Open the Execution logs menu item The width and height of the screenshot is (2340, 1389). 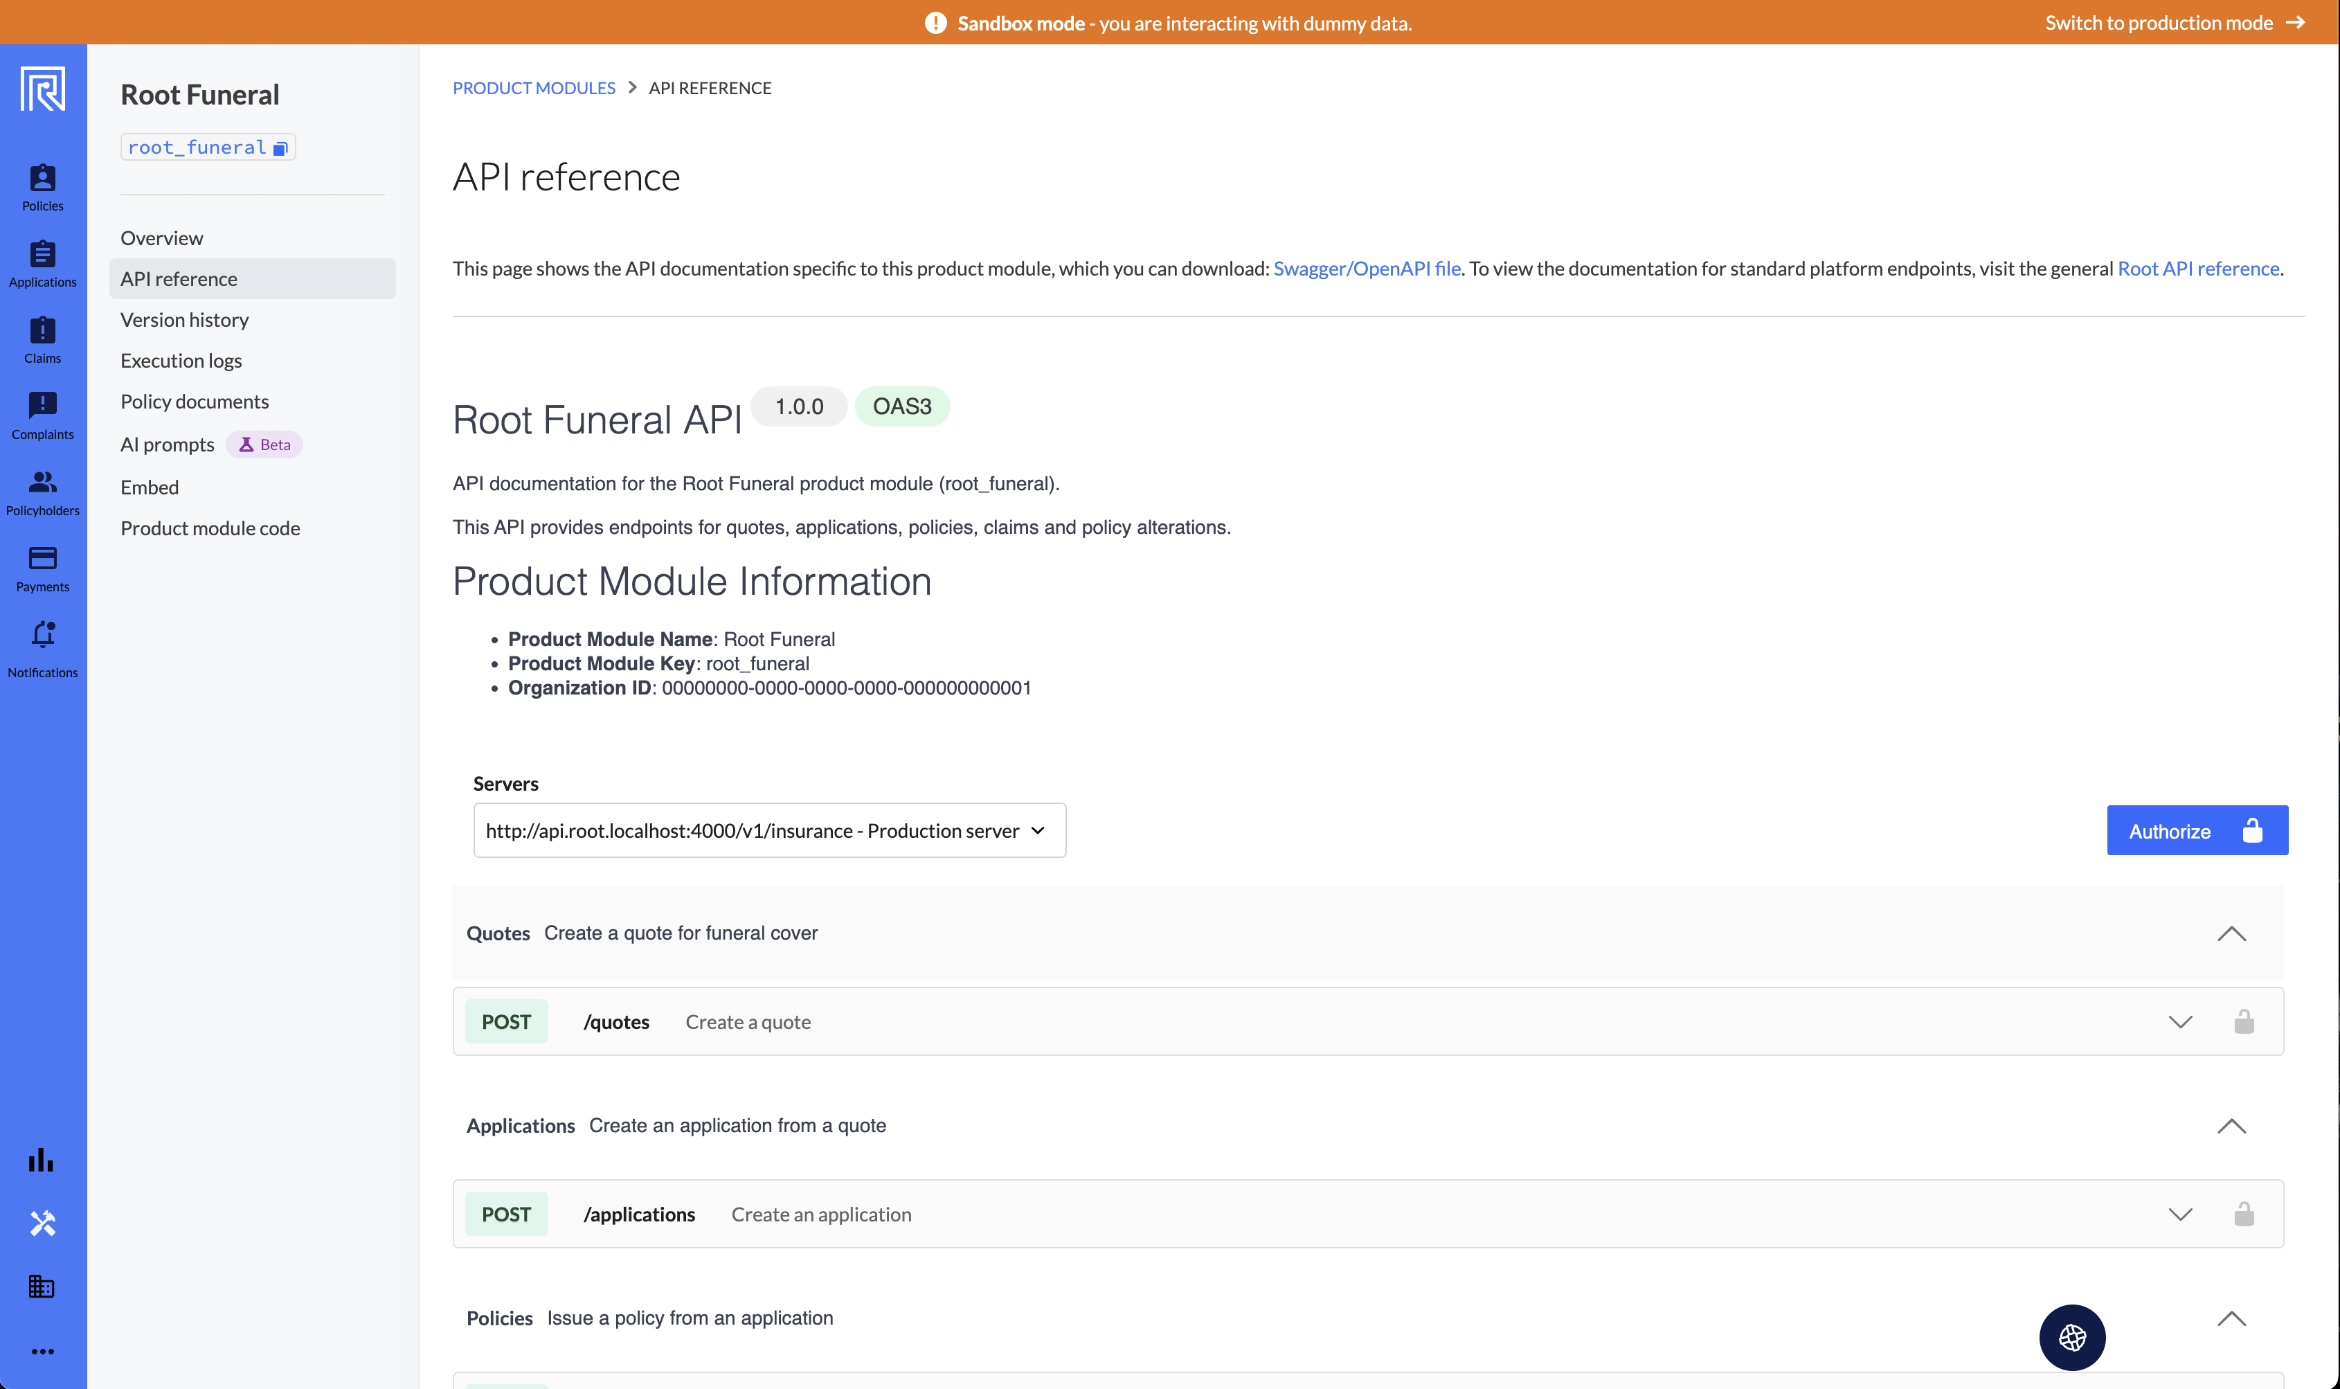tap(181, 360)
